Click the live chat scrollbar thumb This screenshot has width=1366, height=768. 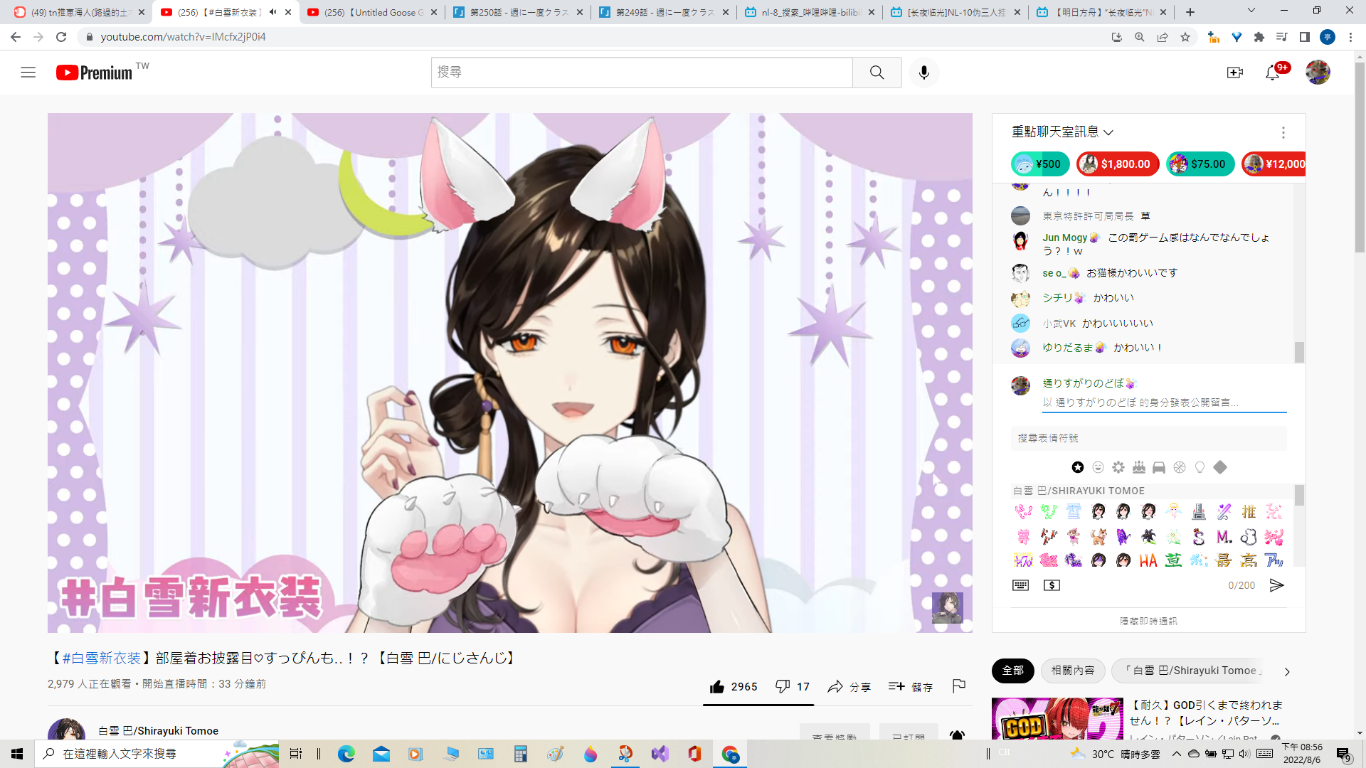[x=1299, y=352]
